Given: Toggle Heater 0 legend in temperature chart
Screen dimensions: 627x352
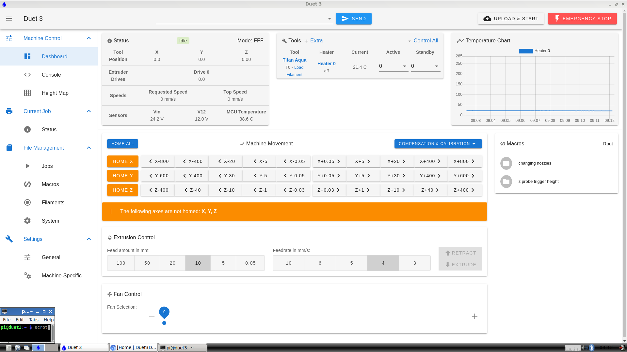Looking at the screenshot, I should coord(535,51).
